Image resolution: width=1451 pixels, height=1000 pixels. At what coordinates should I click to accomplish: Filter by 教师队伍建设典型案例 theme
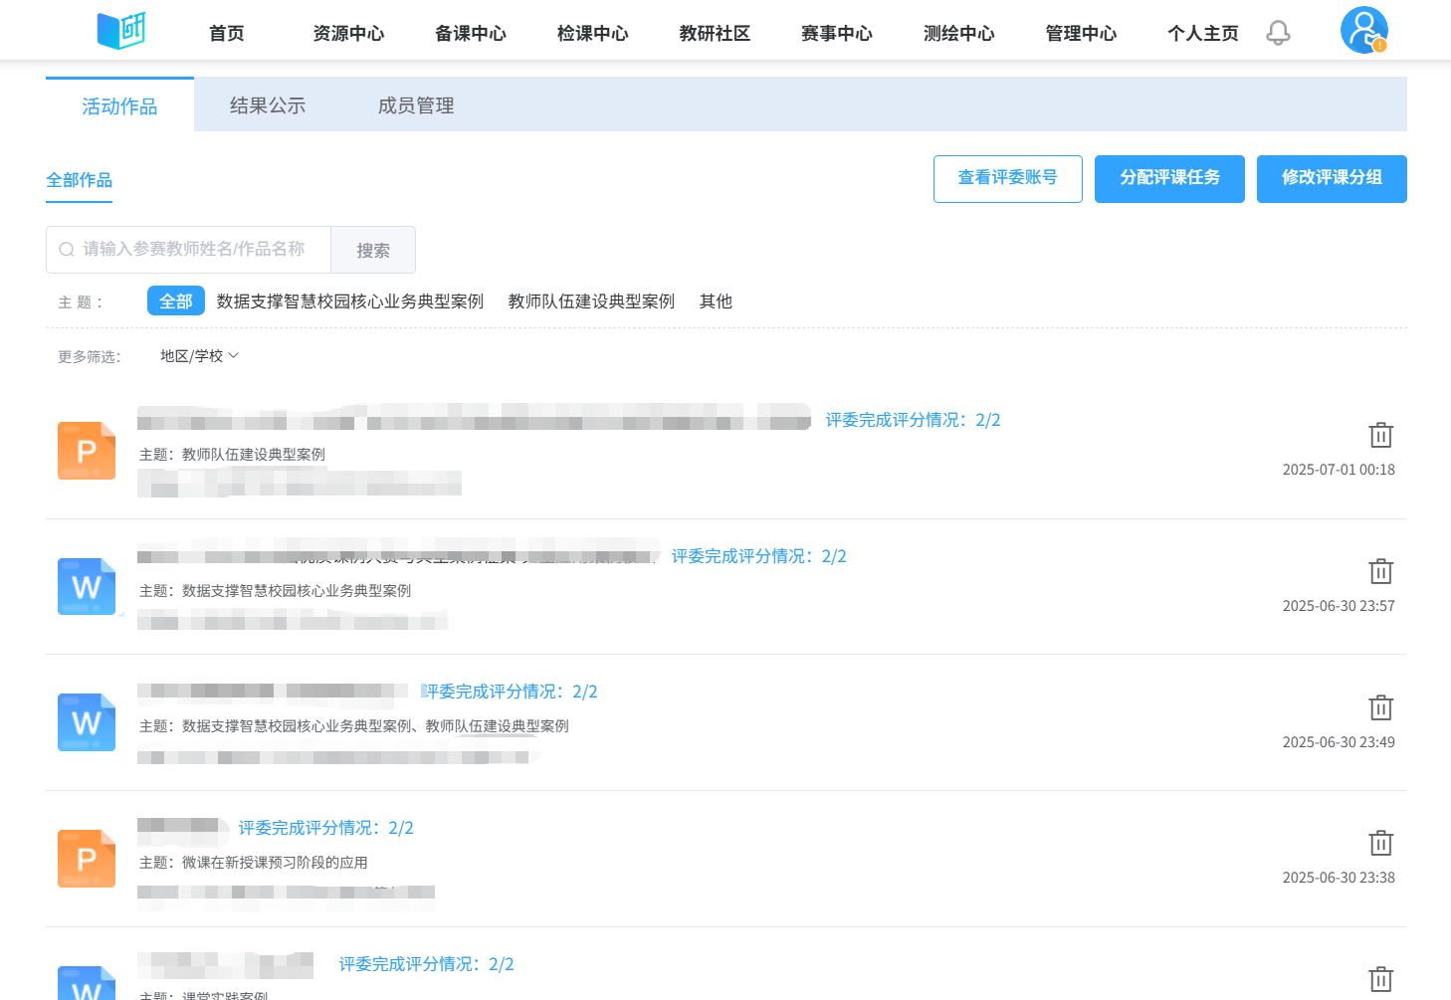coord(591,301)
